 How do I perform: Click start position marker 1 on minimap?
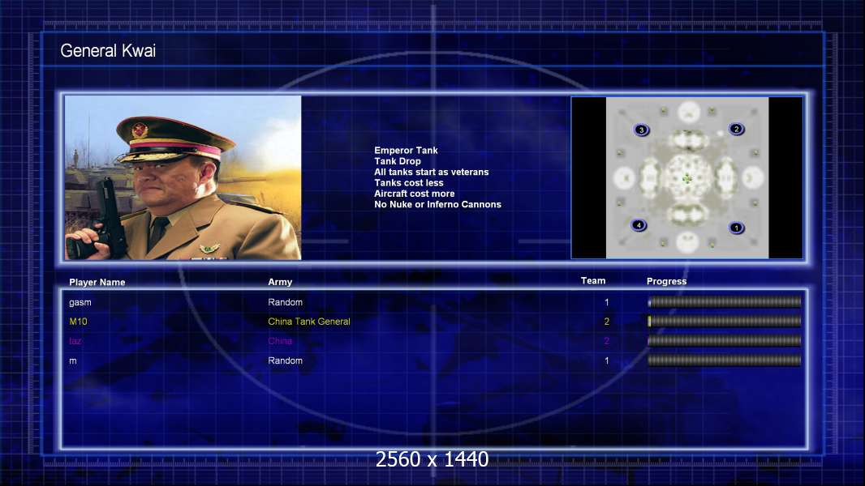(x=736, y=228)
